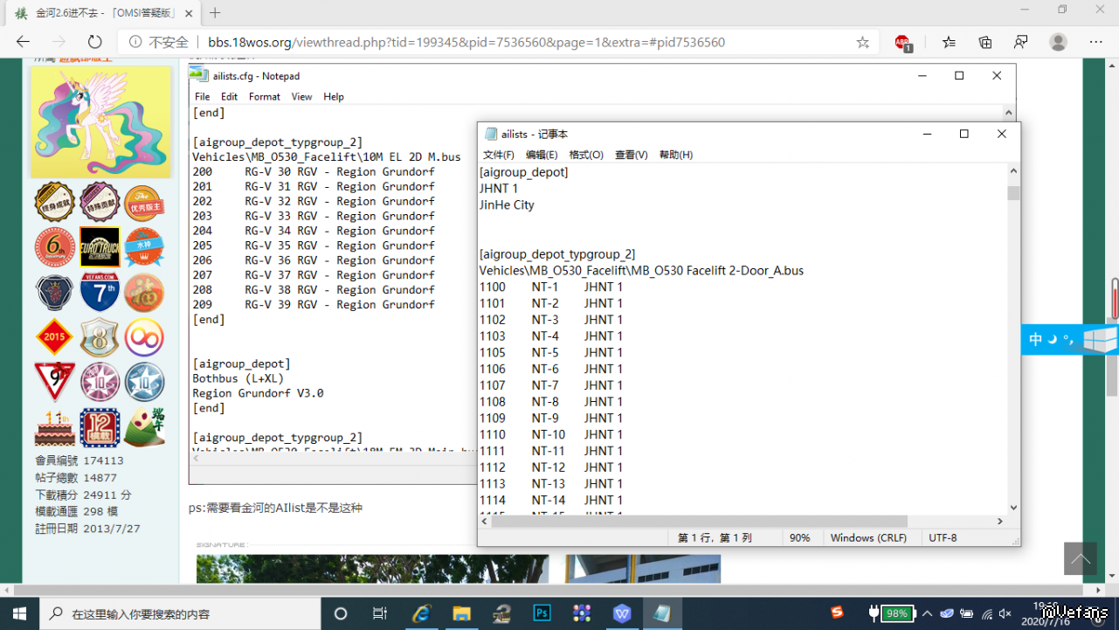1119x630 pixels.
Task: Click the horizontal scrollbar in 记事本
Action: tap(699, 522)
